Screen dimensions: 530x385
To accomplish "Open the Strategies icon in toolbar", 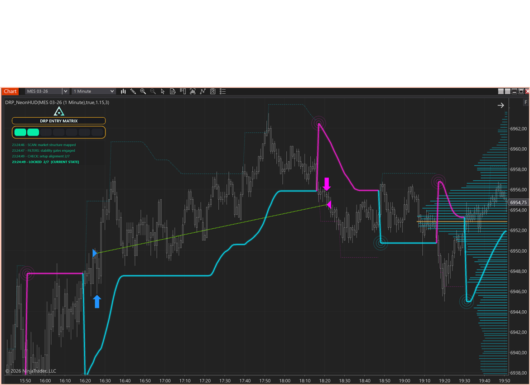I will click(212, 91).
